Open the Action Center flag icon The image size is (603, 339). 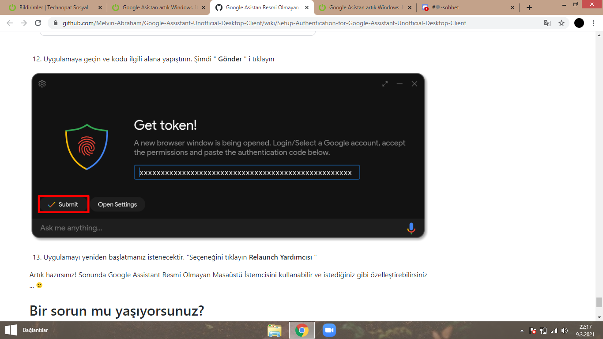533,331
